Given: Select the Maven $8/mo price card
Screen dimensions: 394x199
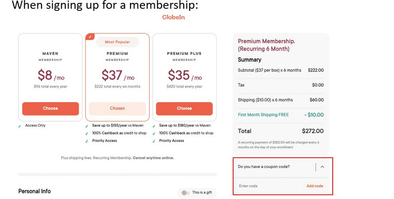Looking at the screenshot, I should pos(50,74).
